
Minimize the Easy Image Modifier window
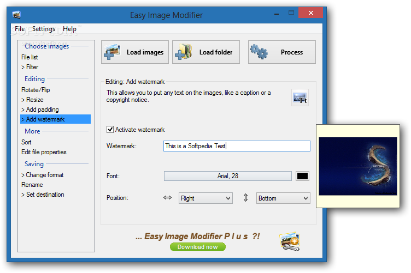click(x=276, y=13)
